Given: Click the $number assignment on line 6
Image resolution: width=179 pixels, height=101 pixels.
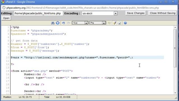Looking at the screenshot, I should 50,44.
